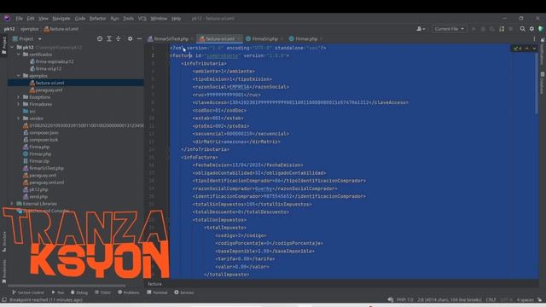Select opened file in Project tree icon

click(x=100, y=38)
